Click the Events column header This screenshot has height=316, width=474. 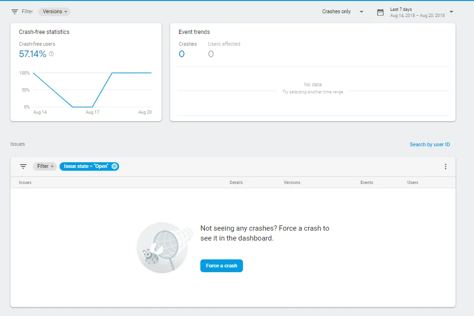click(x=367, y=183)
